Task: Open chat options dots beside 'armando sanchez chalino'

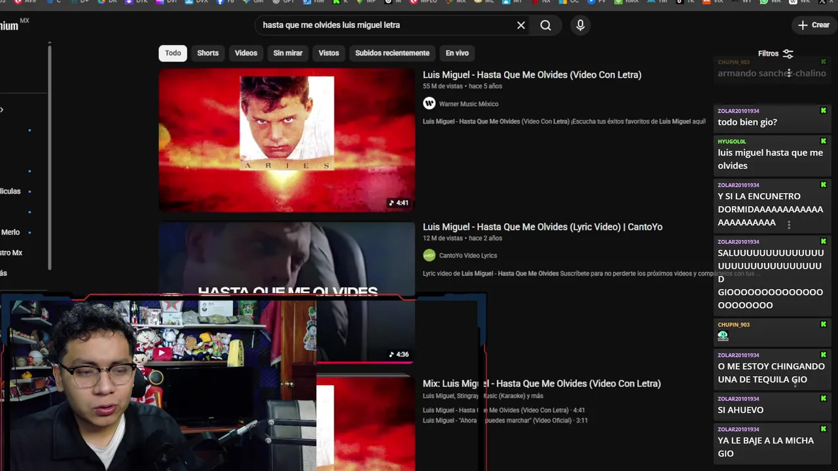Action: [789, 73]
